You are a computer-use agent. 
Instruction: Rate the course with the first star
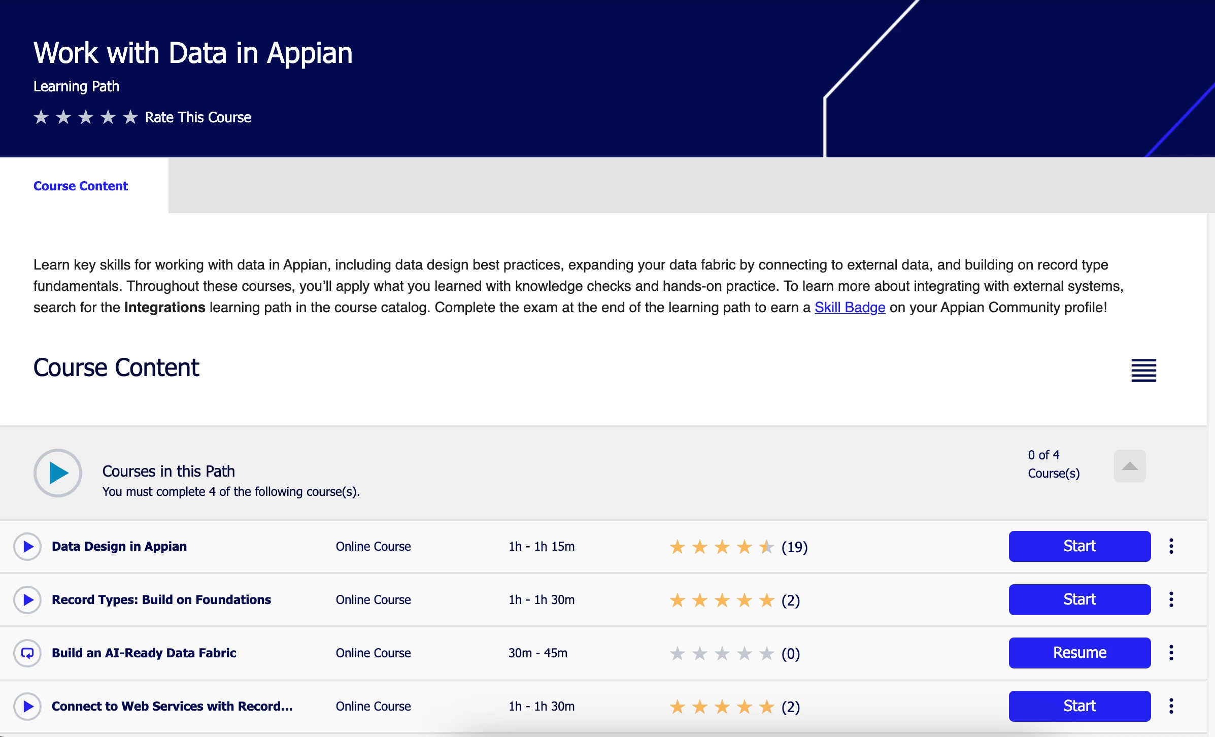(41, 117)
